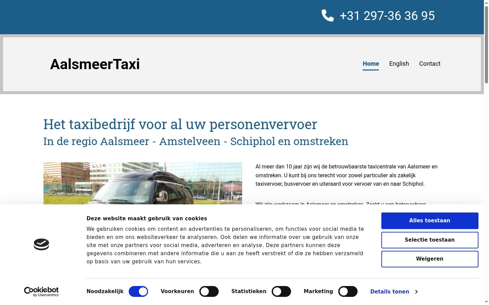This screenshot has height=305, width=489.
Task: Click the Voorkeuren label text
Action: click(177, 291)
